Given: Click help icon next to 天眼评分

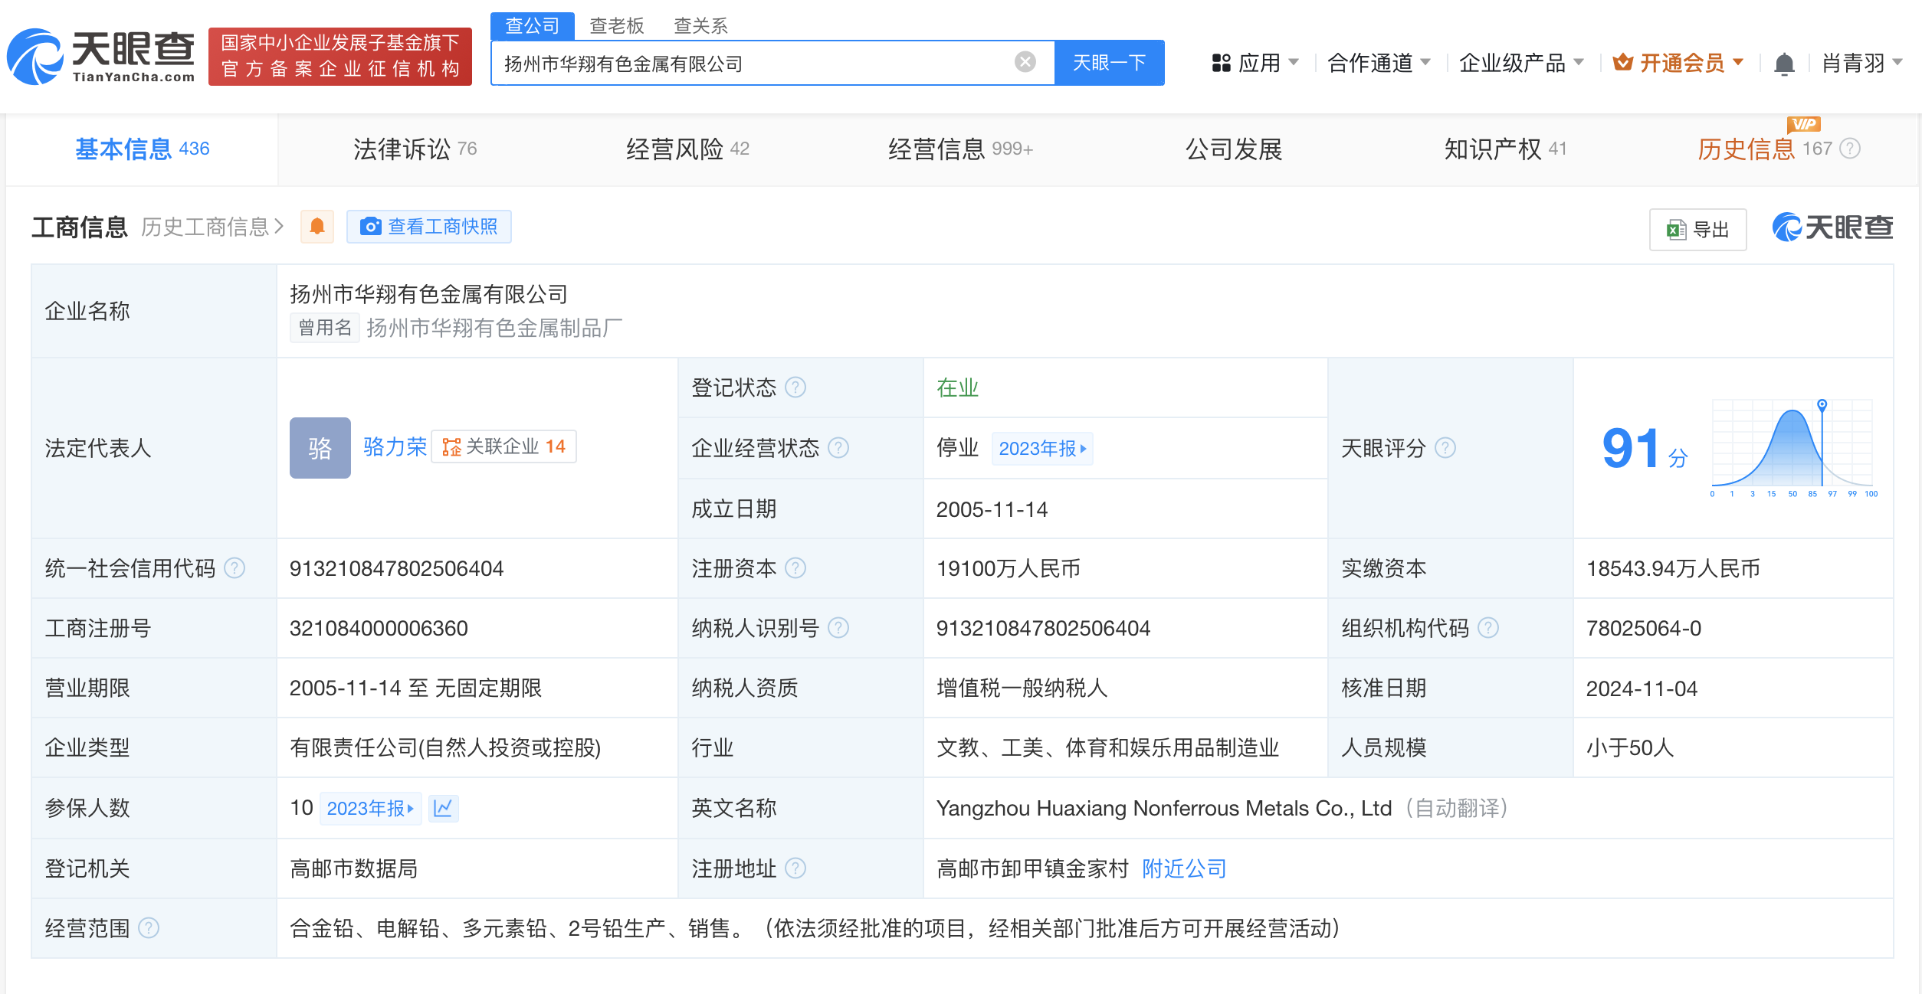Looking at the screenshot, I should (1445, 448).
